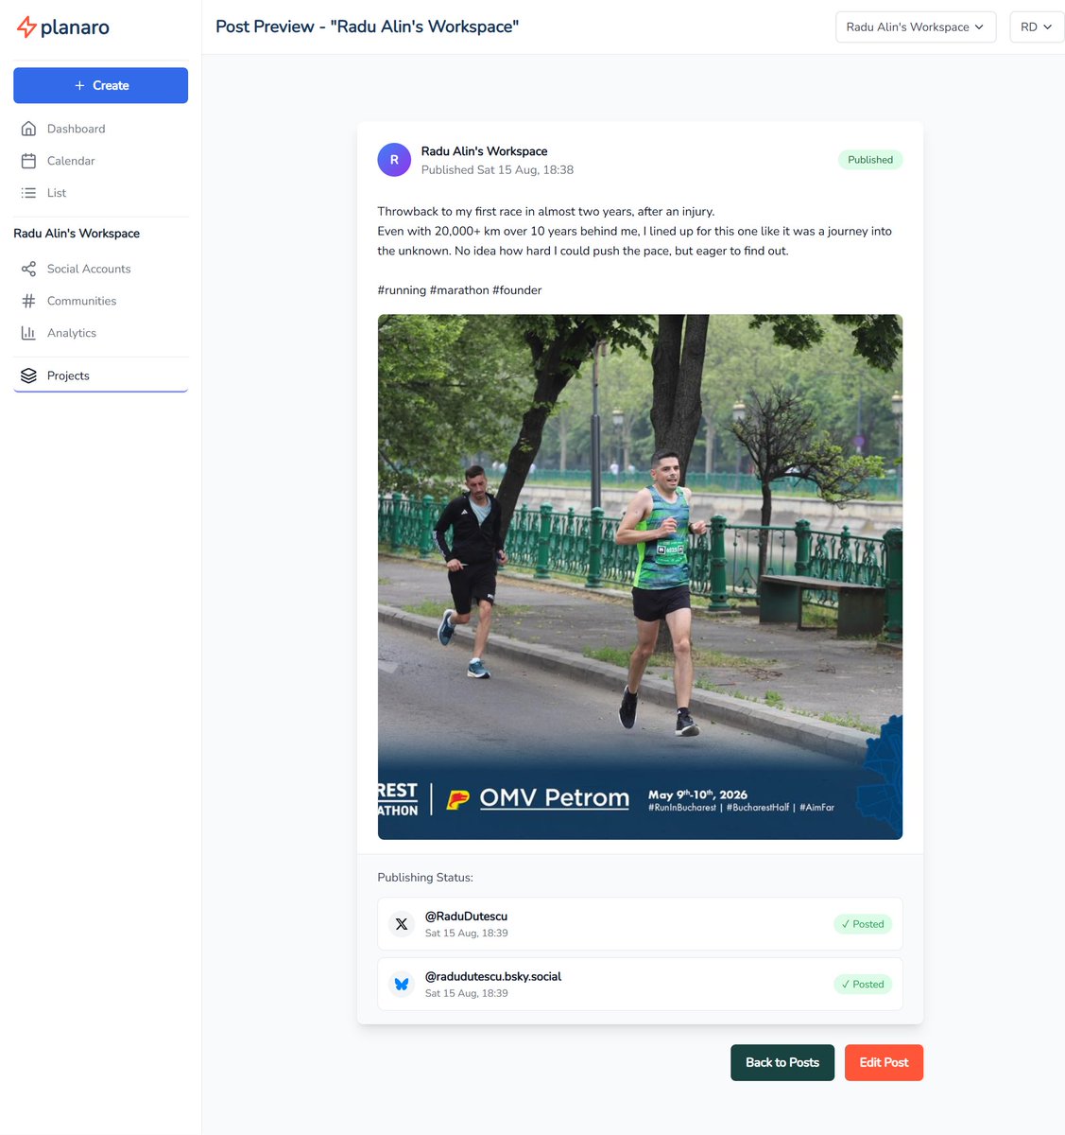Switch to List view
Image resolution: width=1065 pixels, height=1135 pixels.
click(100, 193)
